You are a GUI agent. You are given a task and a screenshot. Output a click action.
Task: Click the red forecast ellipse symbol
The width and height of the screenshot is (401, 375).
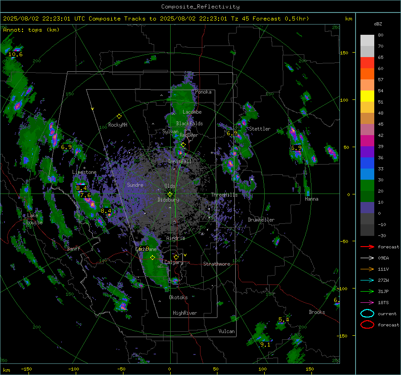click(x=367, y=325)
